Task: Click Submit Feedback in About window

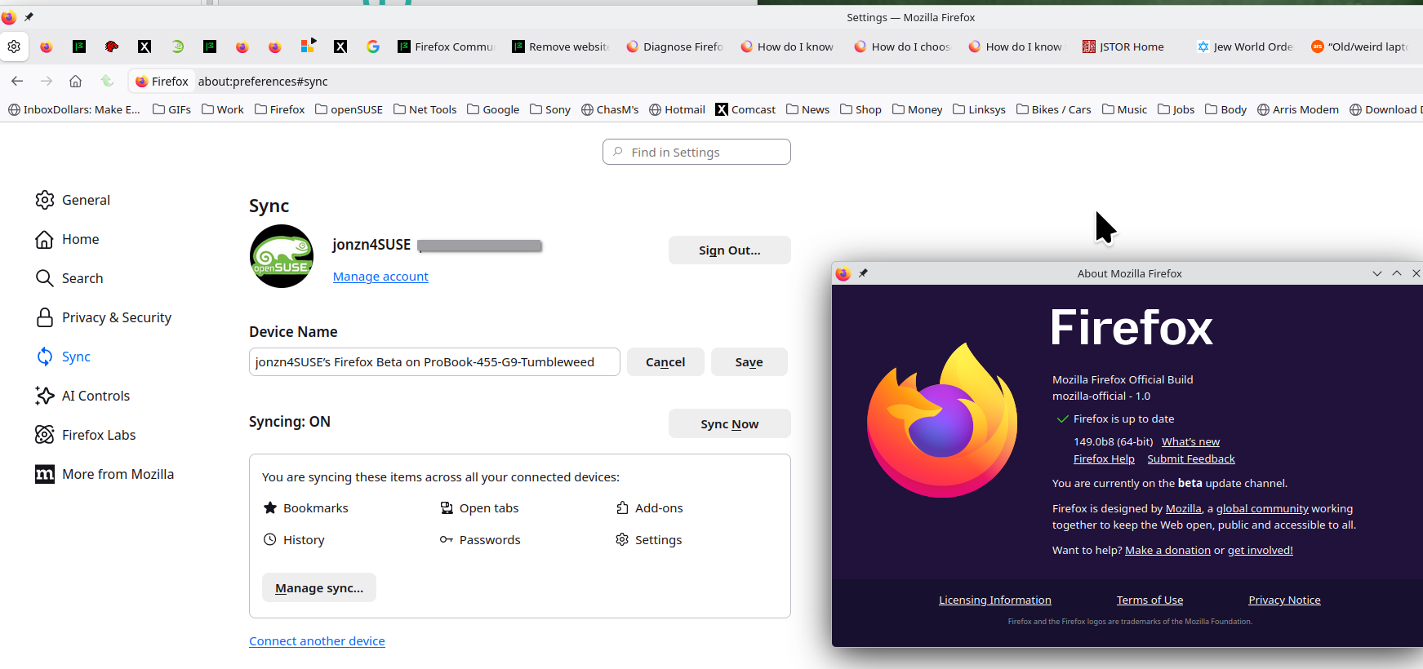Action: [1191, 459]
